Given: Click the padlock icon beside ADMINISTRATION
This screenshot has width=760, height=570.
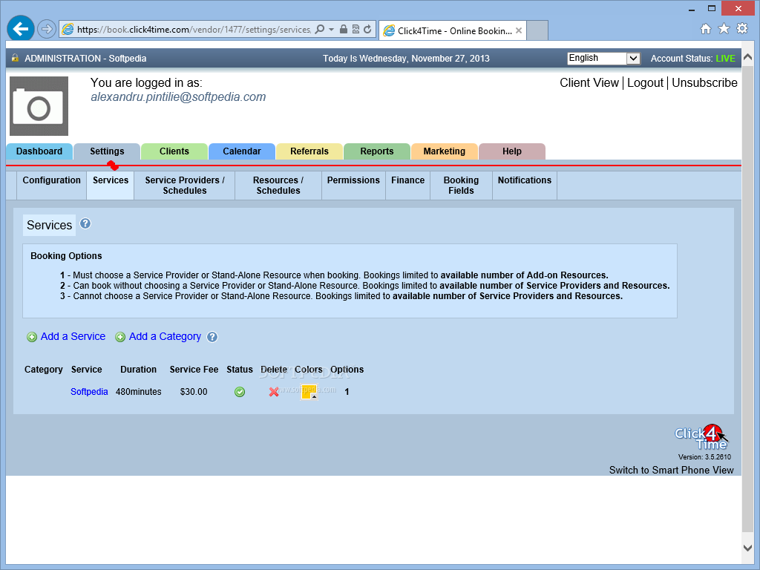Looking at the screenshot, I should click(x=15, y=58).
